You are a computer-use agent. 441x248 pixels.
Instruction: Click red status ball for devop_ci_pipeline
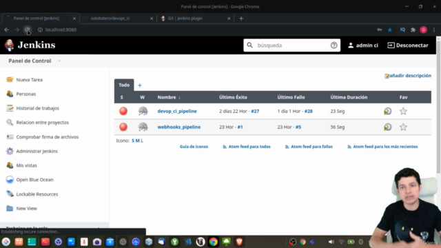(x=123, y=111)
